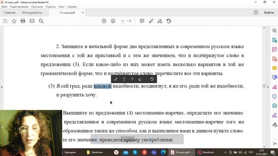Launch Yandex Browser from taskbar
This screenshot has width=278, height=156.
click(x=116, y=152)
